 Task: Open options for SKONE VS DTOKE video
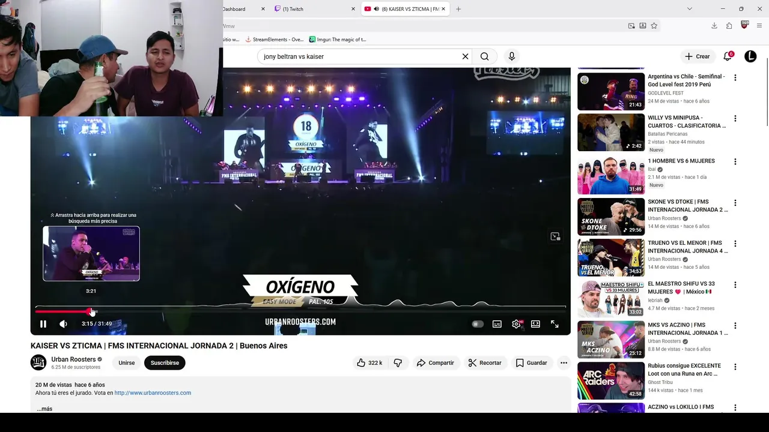coord(735,203)
